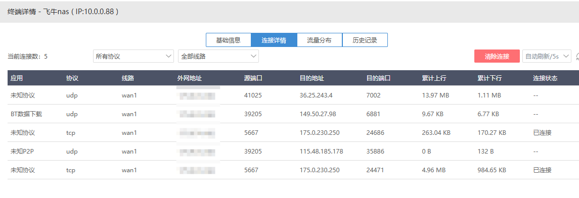Screen dimensions: 579x198
Task: Click the 外网地址 column header
Action: click(x=190, y=78)
